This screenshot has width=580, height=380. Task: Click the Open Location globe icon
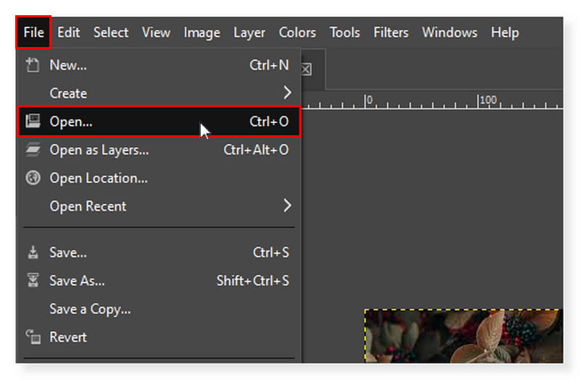tap(33, 178)
